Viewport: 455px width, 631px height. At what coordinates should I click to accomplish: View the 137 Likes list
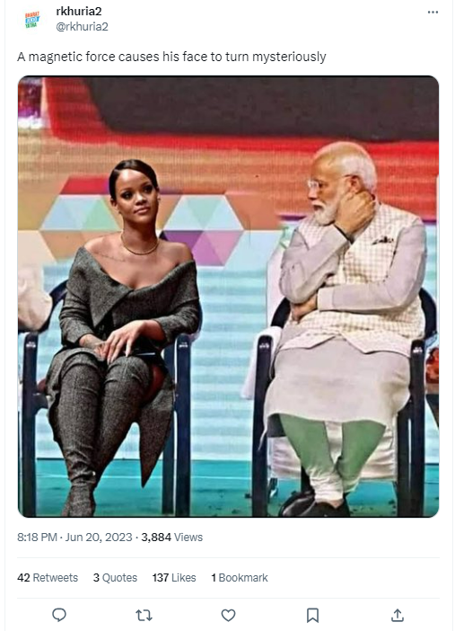[174, 577]
